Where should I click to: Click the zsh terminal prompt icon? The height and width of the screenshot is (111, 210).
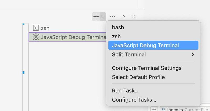(x=36, y=28)
